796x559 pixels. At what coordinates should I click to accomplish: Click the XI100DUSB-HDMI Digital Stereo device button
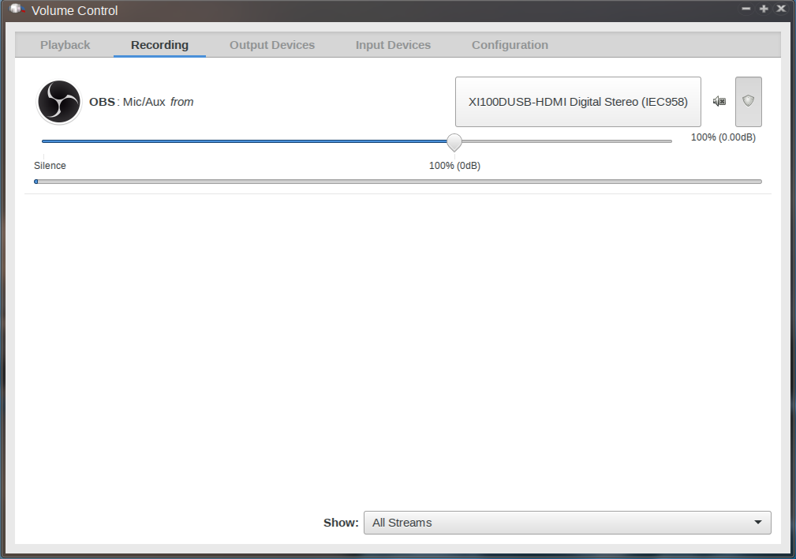(x=577, y=102)
